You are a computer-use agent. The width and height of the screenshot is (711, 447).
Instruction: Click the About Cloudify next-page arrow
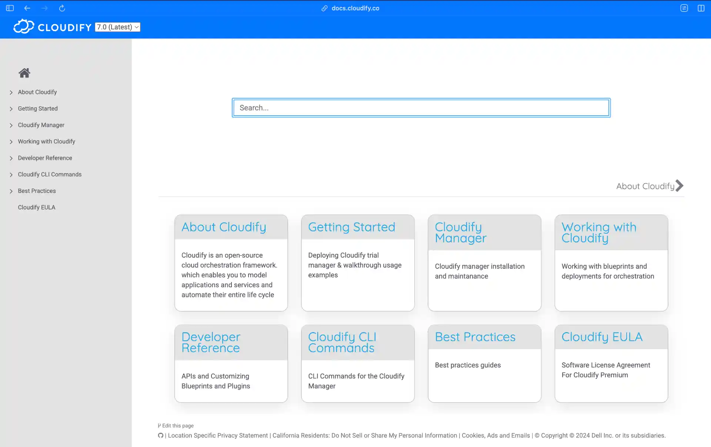click(679, 186)
